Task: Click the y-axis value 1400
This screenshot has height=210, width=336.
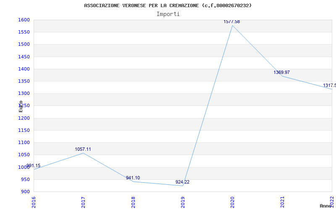Action: tap(24, 69)
